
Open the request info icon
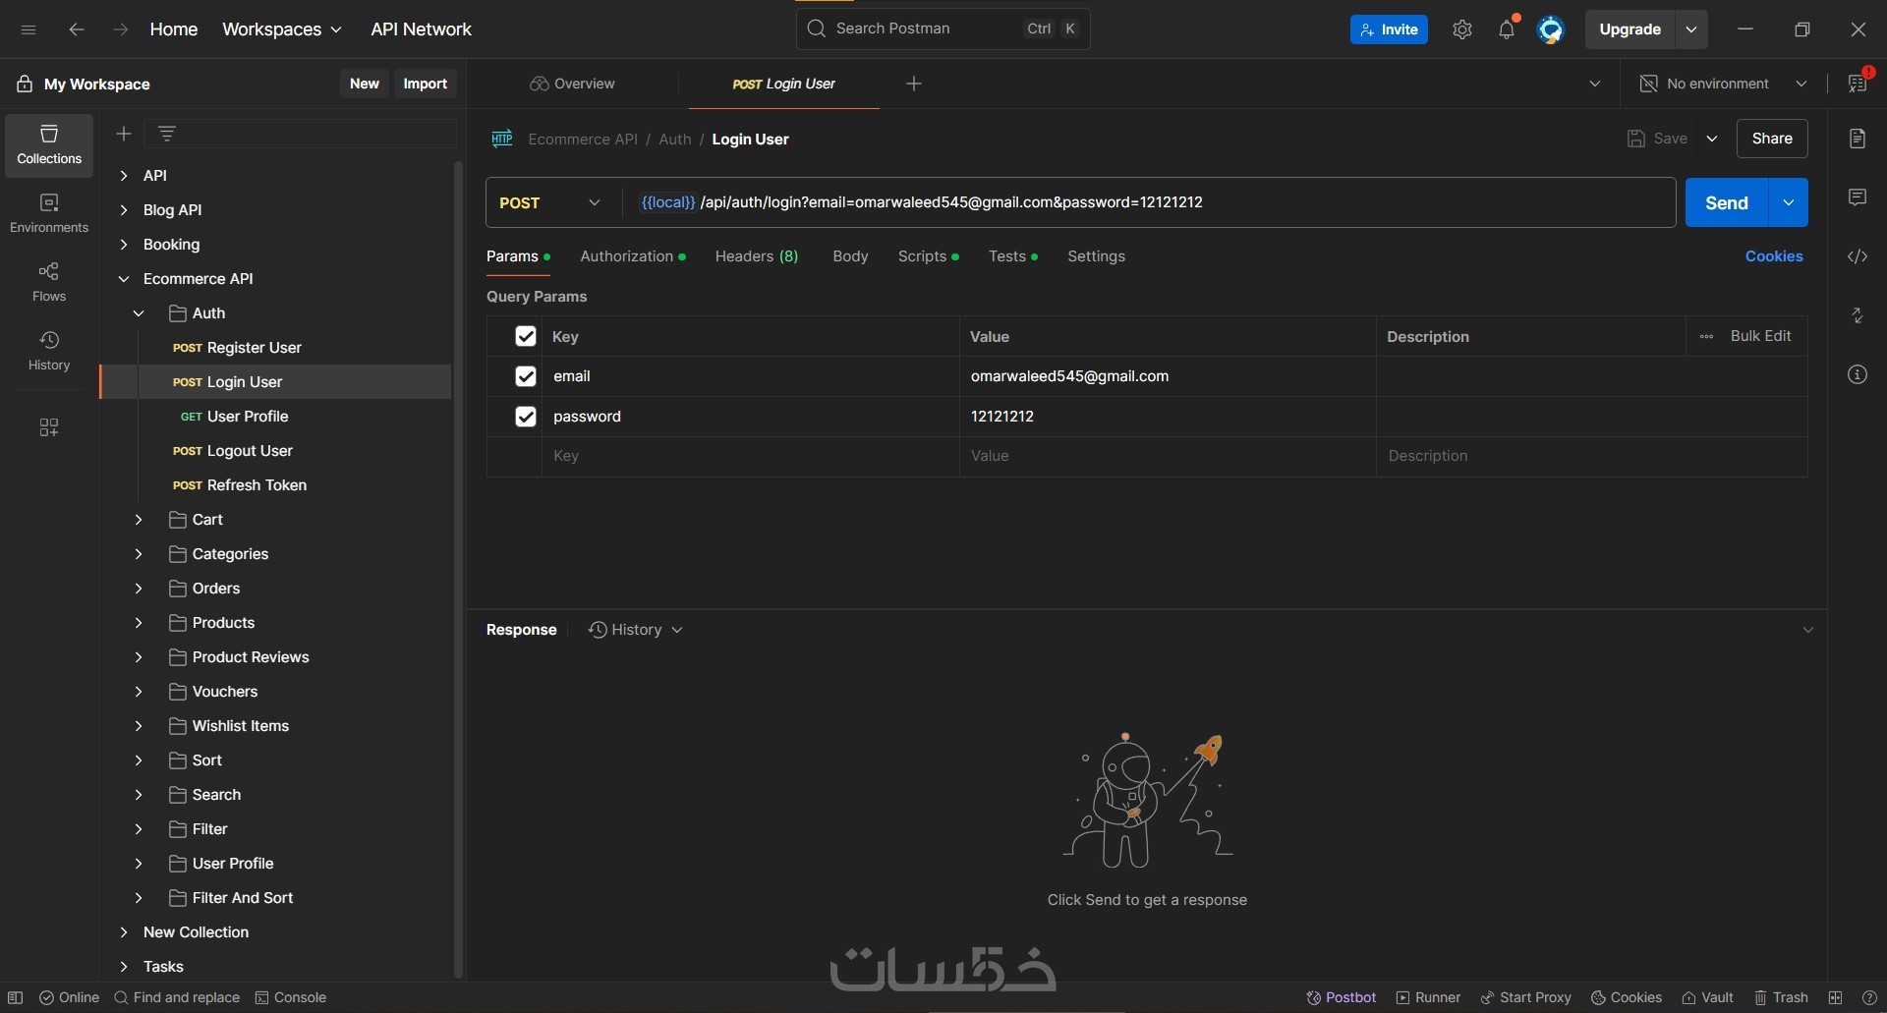point(1858,374)
